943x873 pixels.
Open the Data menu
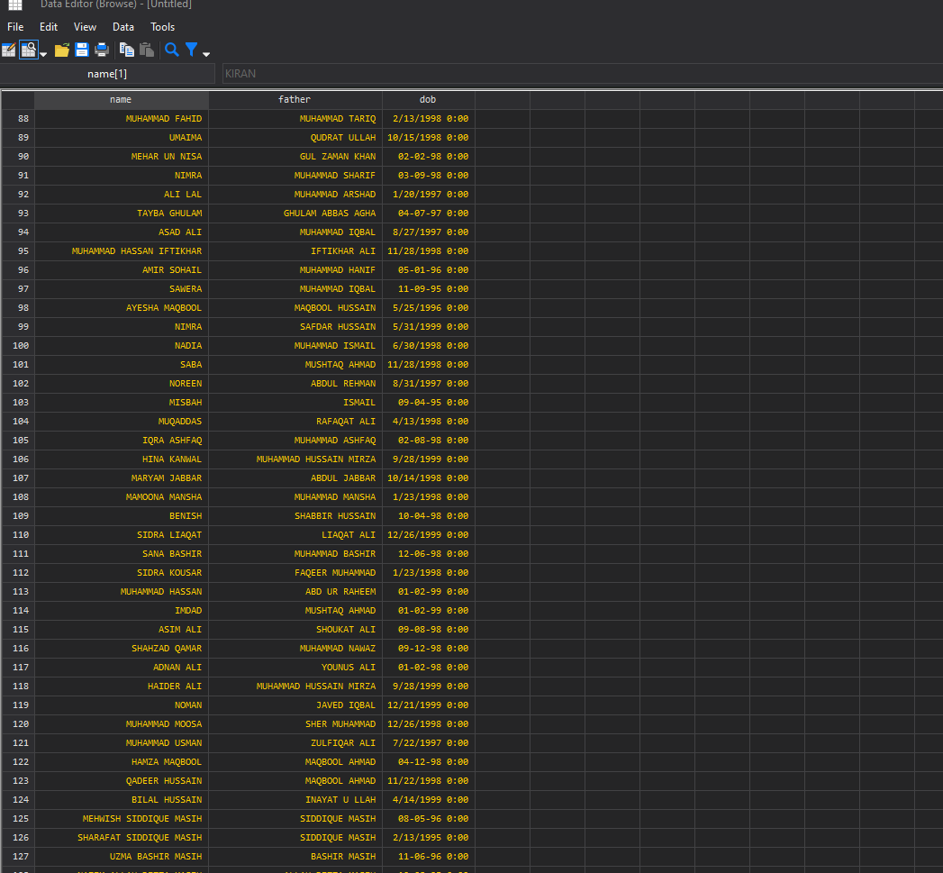pos(123,27)
